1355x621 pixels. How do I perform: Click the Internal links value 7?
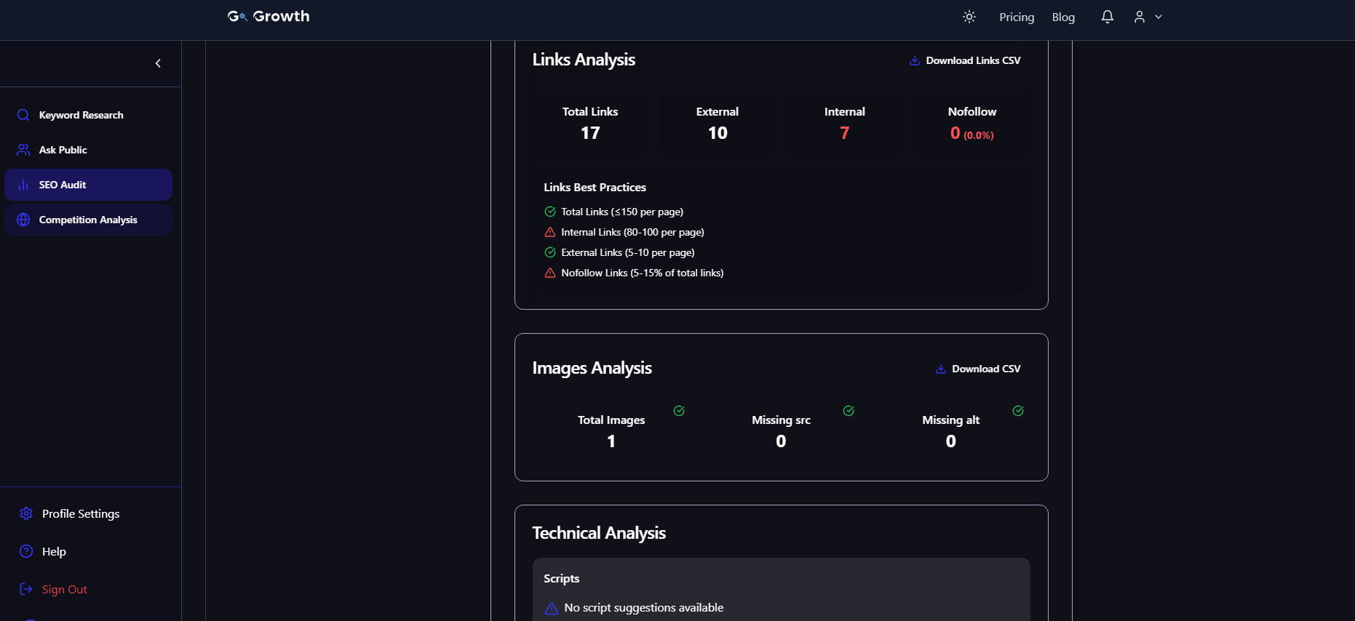845,133
